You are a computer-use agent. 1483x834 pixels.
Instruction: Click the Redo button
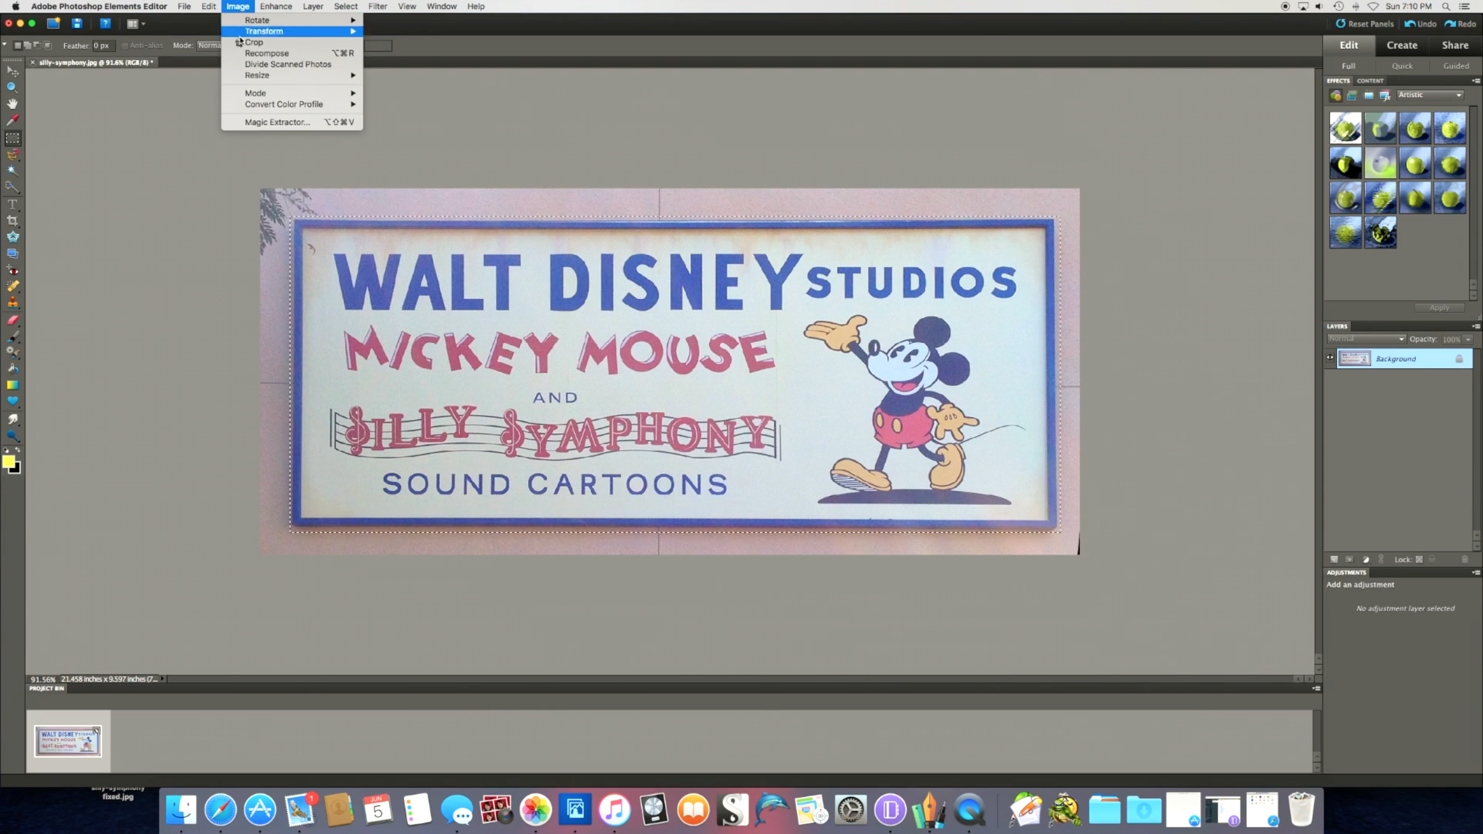pyautogui.click(x=1460, y=24)
